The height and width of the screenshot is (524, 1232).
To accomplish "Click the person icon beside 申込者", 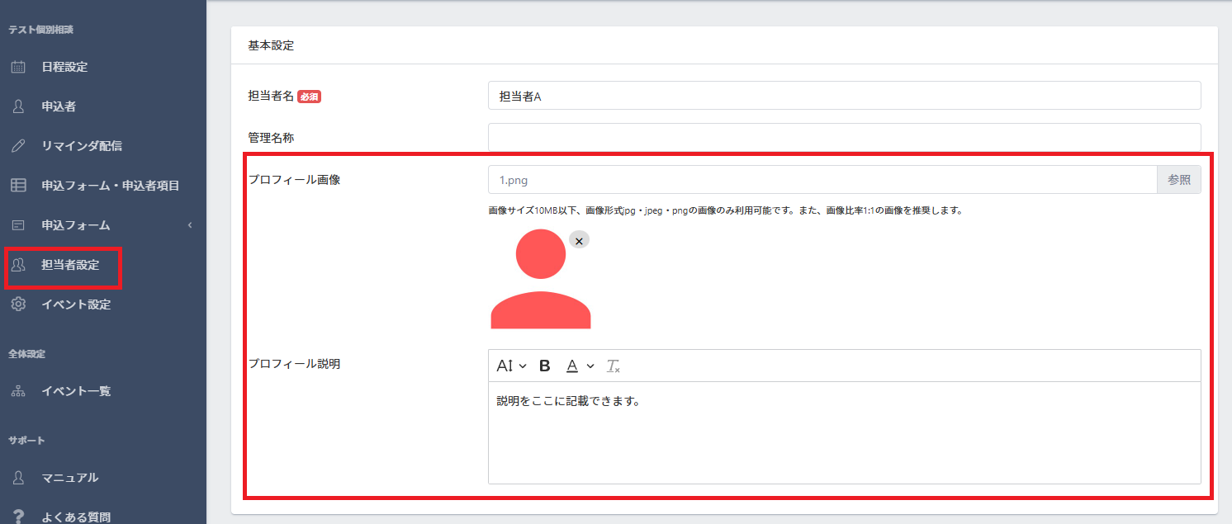I will coord(18,106).
